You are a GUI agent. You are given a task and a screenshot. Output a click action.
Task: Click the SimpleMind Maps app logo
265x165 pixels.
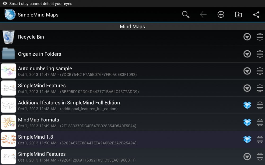[x=10, y=15]
